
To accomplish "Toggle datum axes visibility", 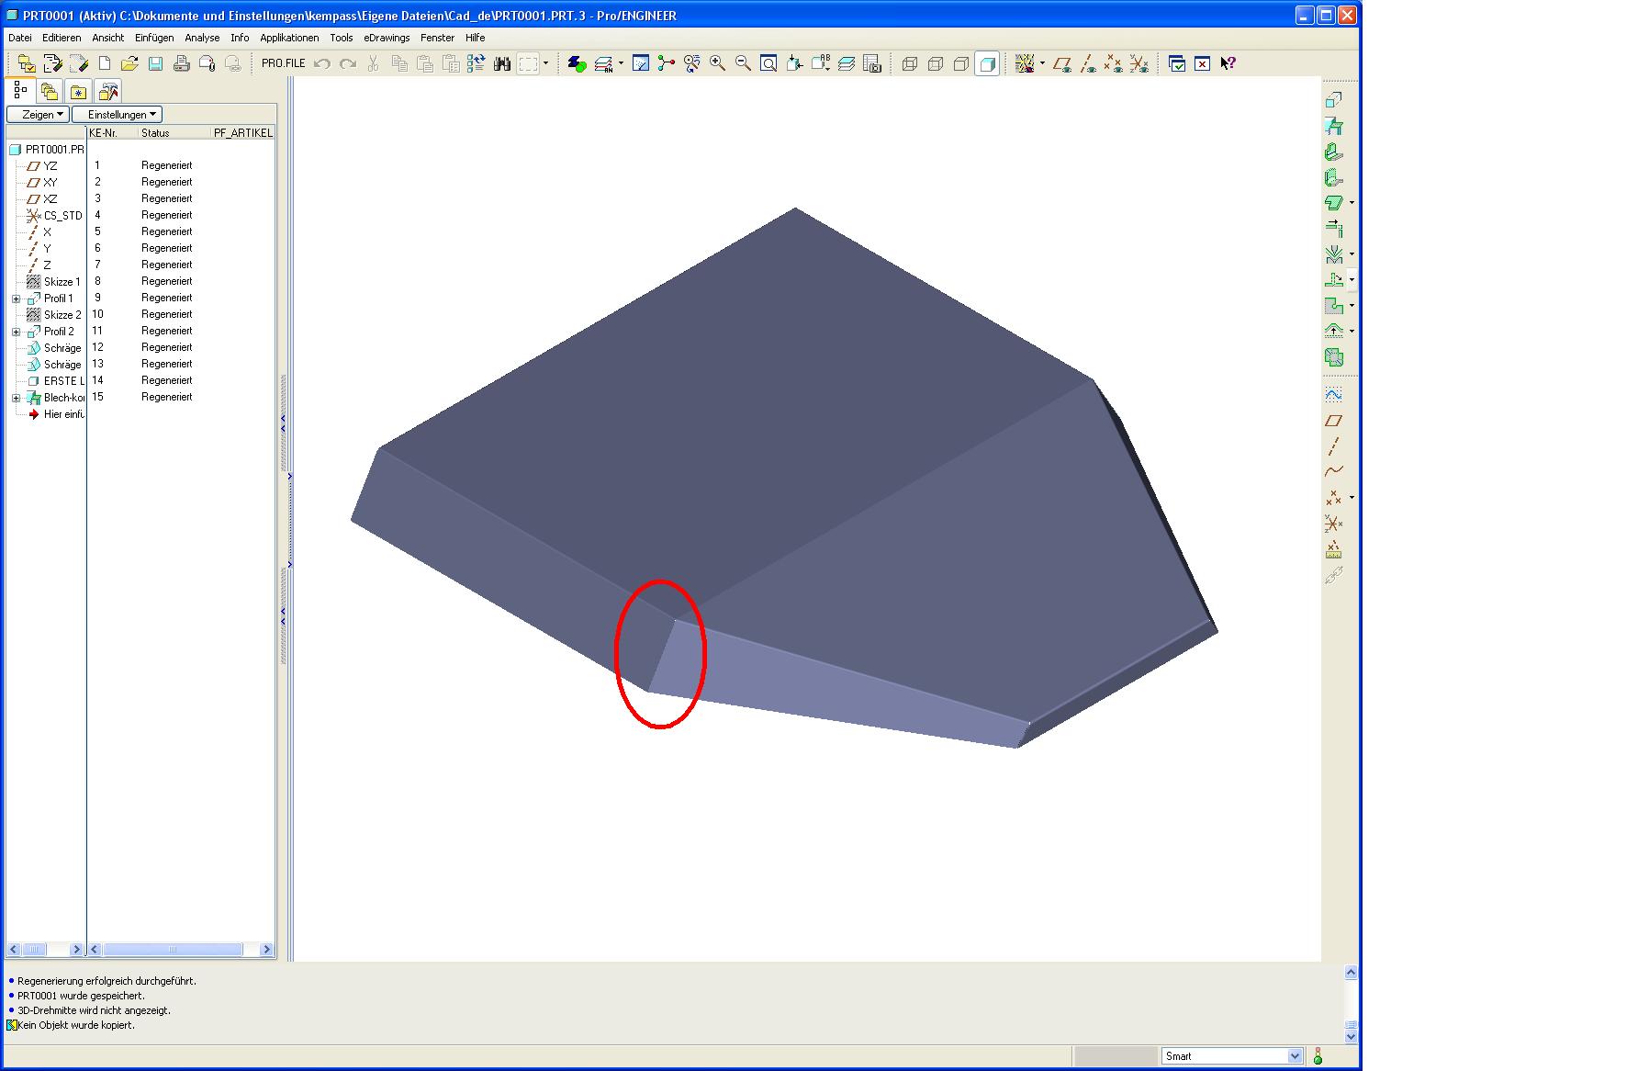I will pyautogui.click(x=1088, y=63).
